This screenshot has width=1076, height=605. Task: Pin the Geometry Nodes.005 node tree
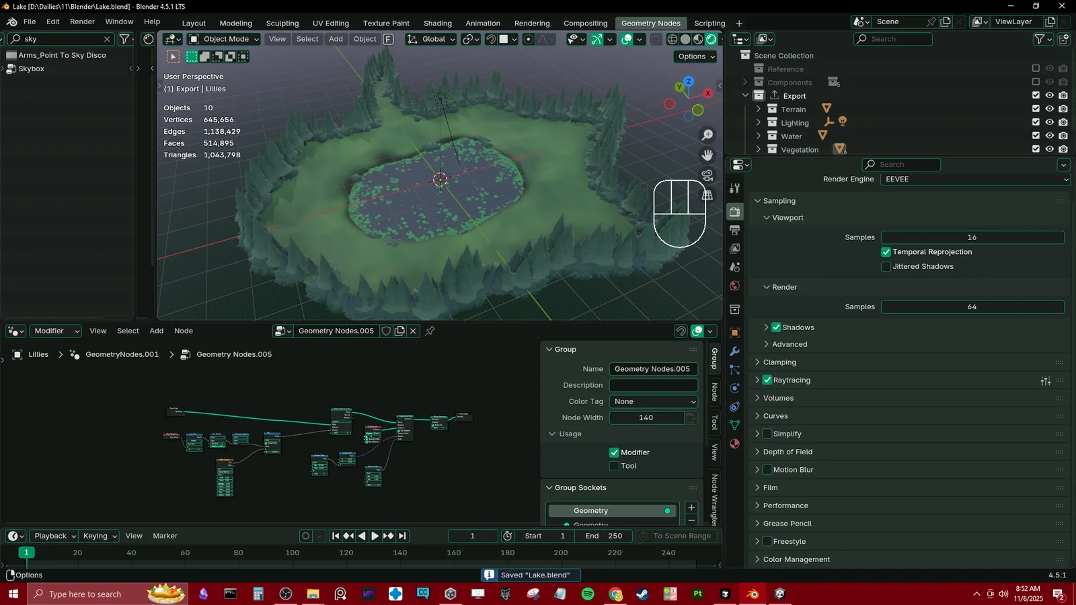coord(430,331)
